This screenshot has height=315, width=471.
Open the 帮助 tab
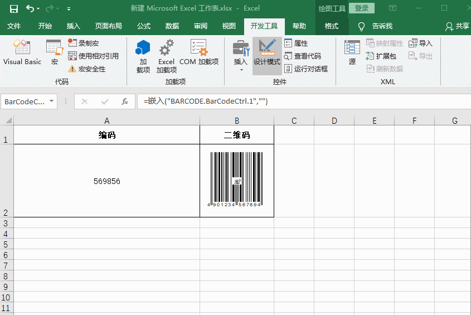point(299,26)
